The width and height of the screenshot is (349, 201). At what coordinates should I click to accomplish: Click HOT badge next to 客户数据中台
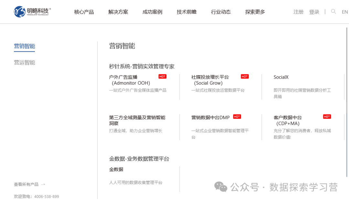[327, 117]
